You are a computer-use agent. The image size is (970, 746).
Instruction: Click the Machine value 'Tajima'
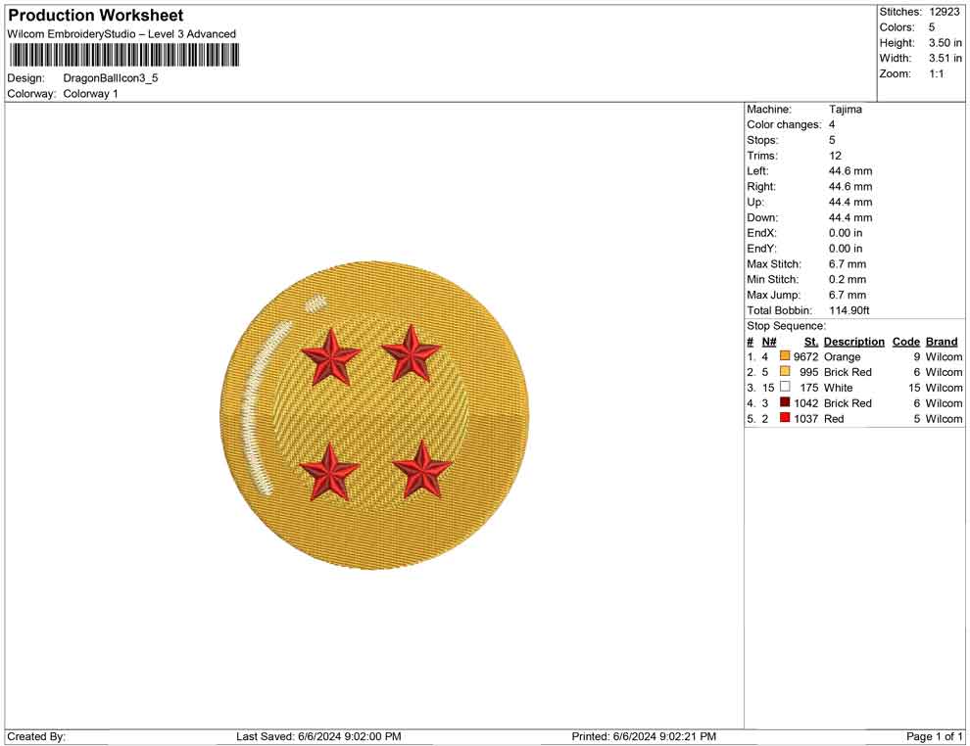845,110
